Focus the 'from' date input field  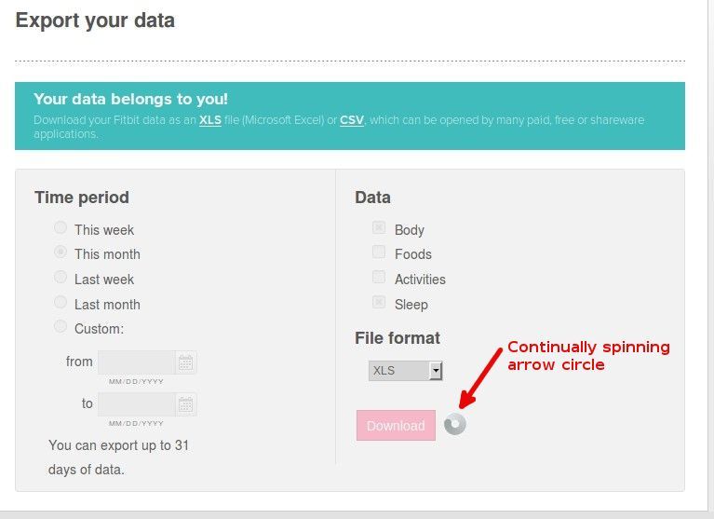[x=137, y=362]
